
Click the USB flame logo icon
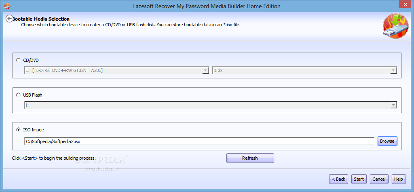tap(395, 26)
